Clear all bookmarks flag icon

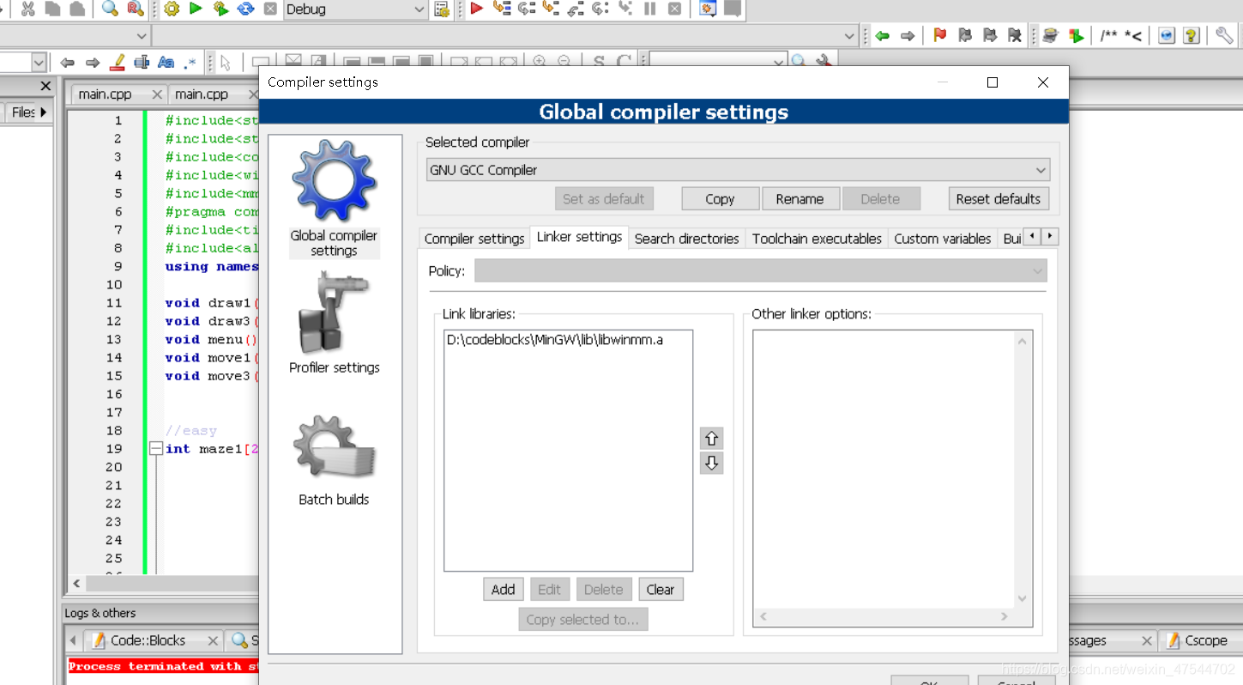[x=1015, y=35]
